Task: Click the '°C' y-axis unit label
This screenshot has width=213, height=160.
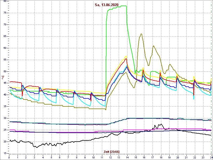Action: coord(3,78)
